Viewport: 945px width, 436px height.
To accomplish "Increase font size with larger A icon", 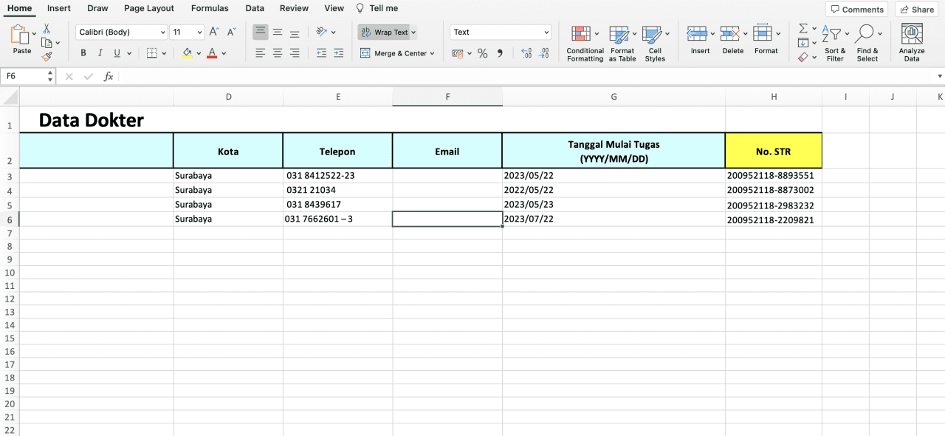I will pos(214,32).
